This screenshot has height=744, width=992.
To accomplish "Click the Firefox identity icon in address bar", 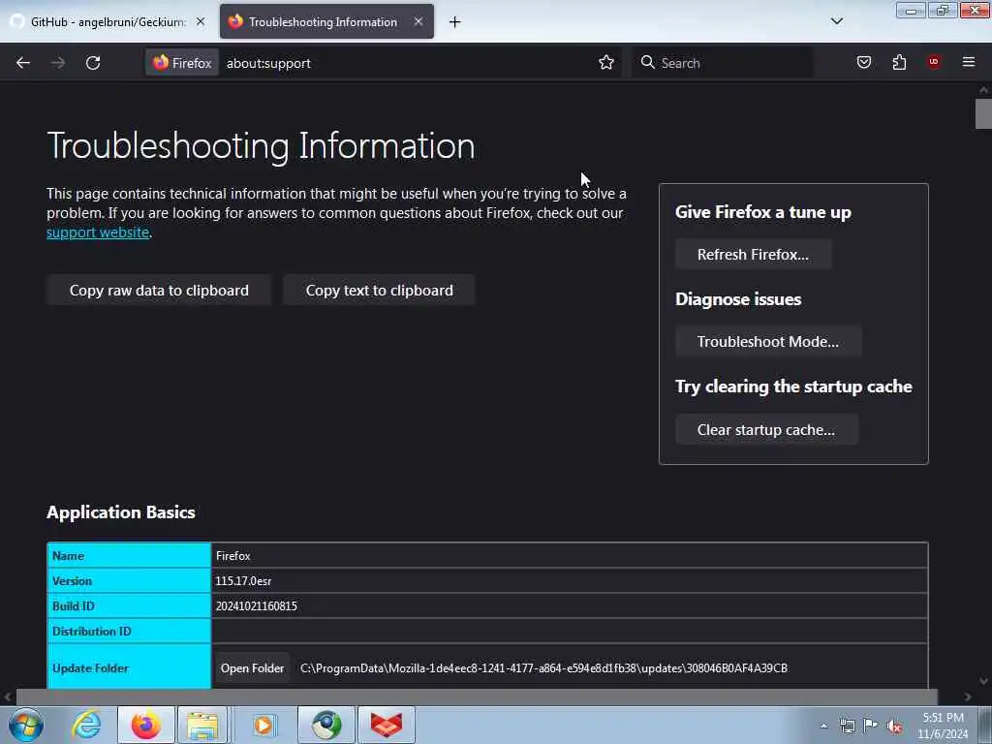I will click(x=182, y=63).
